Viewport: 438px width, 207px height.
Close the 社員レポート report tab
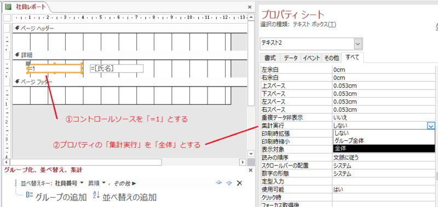click(250, 7)
